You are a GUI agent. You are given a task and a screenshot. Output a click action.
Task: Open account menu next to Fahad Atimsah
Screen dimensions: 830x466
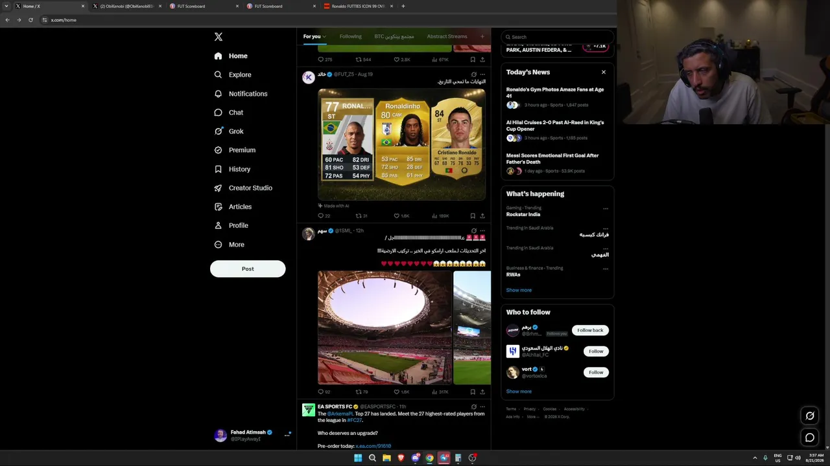point(287,435)
